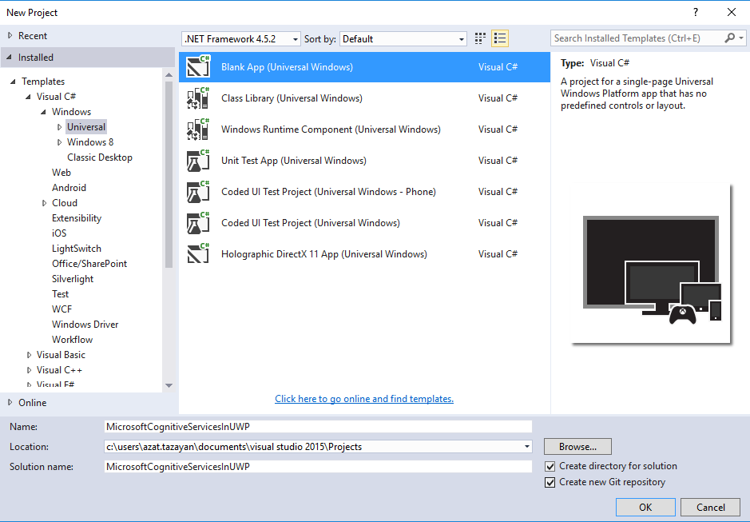This screenshot has height=522, width=750.
Task: Collapse the Windows tree node
Action: click(43, 112)
